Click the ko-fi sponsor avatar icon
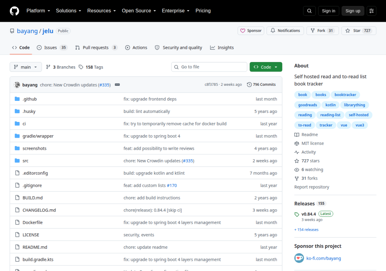 click(x=299, y=258)
